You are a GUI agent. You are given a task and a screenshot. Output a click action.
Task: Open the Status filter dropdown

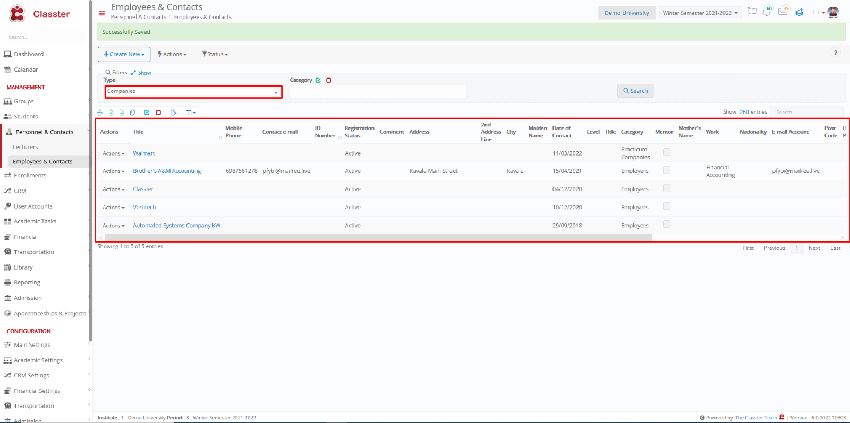tap(215, 54)
